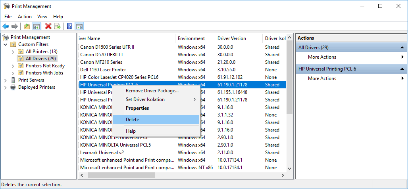Open the File menu
This screenshot has width=408, height=189.
(x=8, y=17)
